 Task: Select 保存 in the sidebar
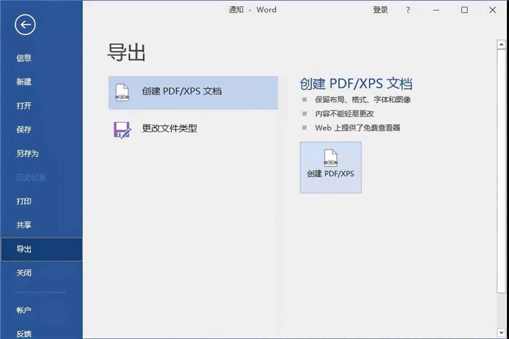click(x=23, y=129)
